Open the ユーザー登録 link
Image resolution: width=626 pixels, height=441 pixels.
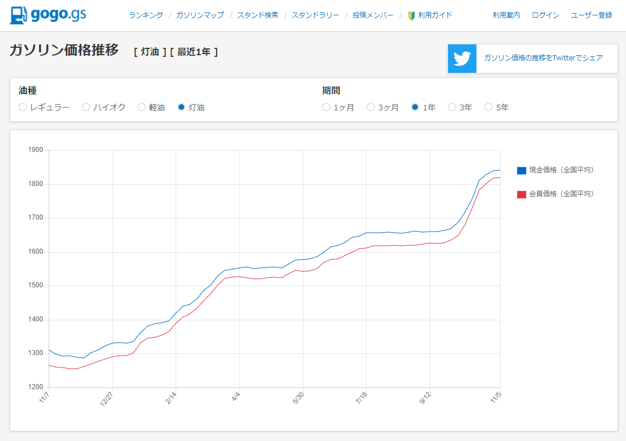click(x=591, y=15)
